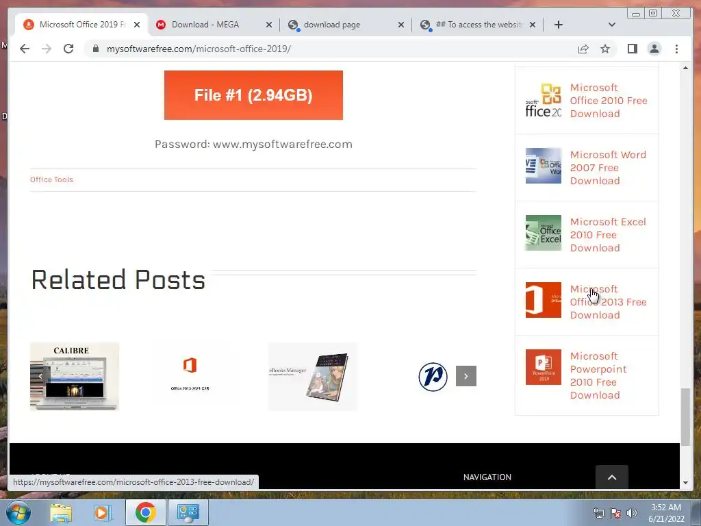Click the Word 2007 thumbnail image
Image resolution: width=701 pixels, height=526 pixels.
pos(543,166)
